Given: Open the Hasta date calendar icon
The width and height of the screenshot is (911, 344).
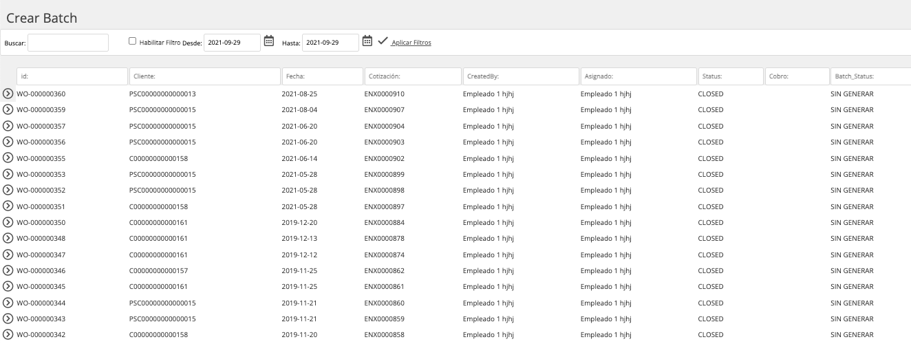Looking at the screenshot, I should [x=367, y=41].
